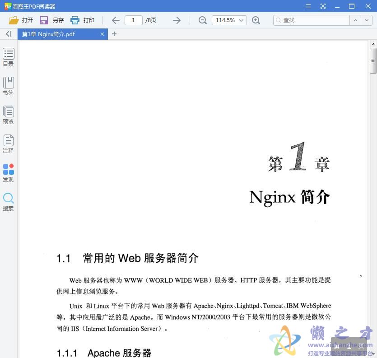
Task: Open a PDF file using 打开 toolbar icon
Action: tap(21, 20)
